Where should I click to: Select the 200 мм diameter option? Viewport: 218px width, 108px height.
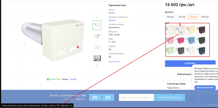pyautogui.click(x=205, y=17)
